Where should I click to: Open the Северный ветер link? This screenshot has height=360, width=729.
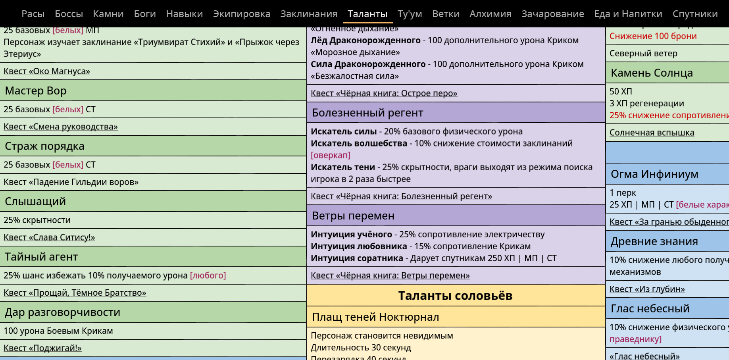tap(643, 54)
